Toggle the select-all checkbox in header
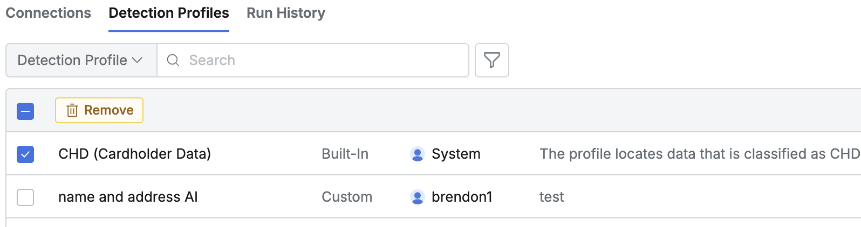The image size is (861, 227). pos(25,111)
